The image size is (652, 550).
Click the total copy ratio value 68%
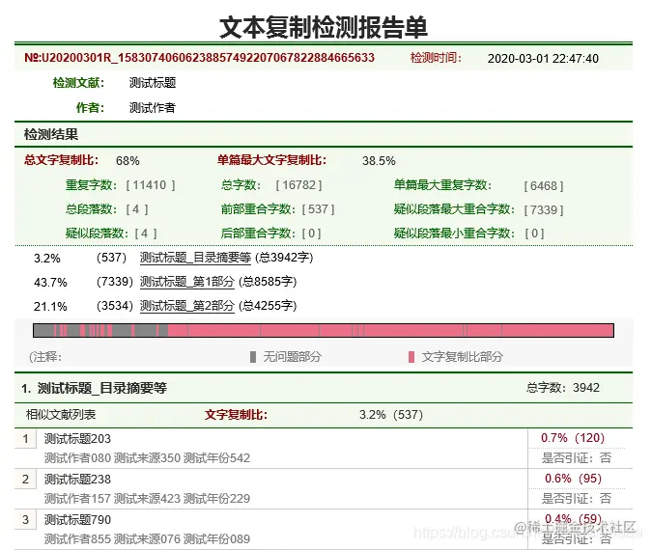click(x=128, y=161)
